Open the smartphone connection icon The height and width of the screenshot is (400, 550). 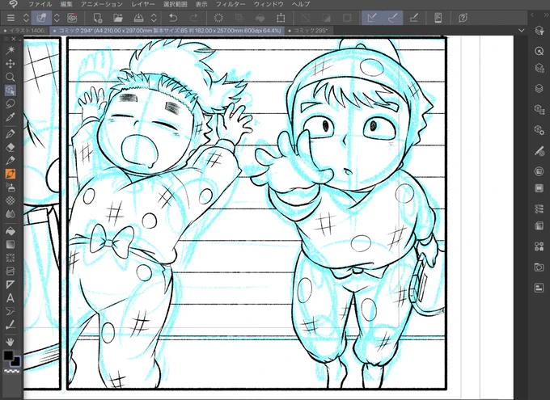coord(438,18)
